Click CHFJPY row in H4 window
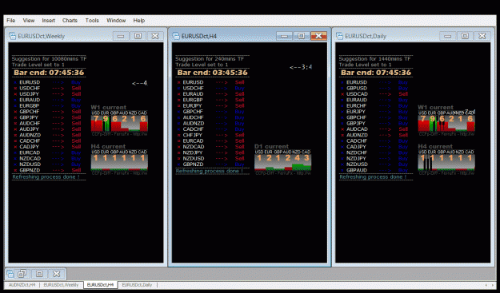This screenshot has width=500, height=293. pyautogui.click(x=210, y=135)
